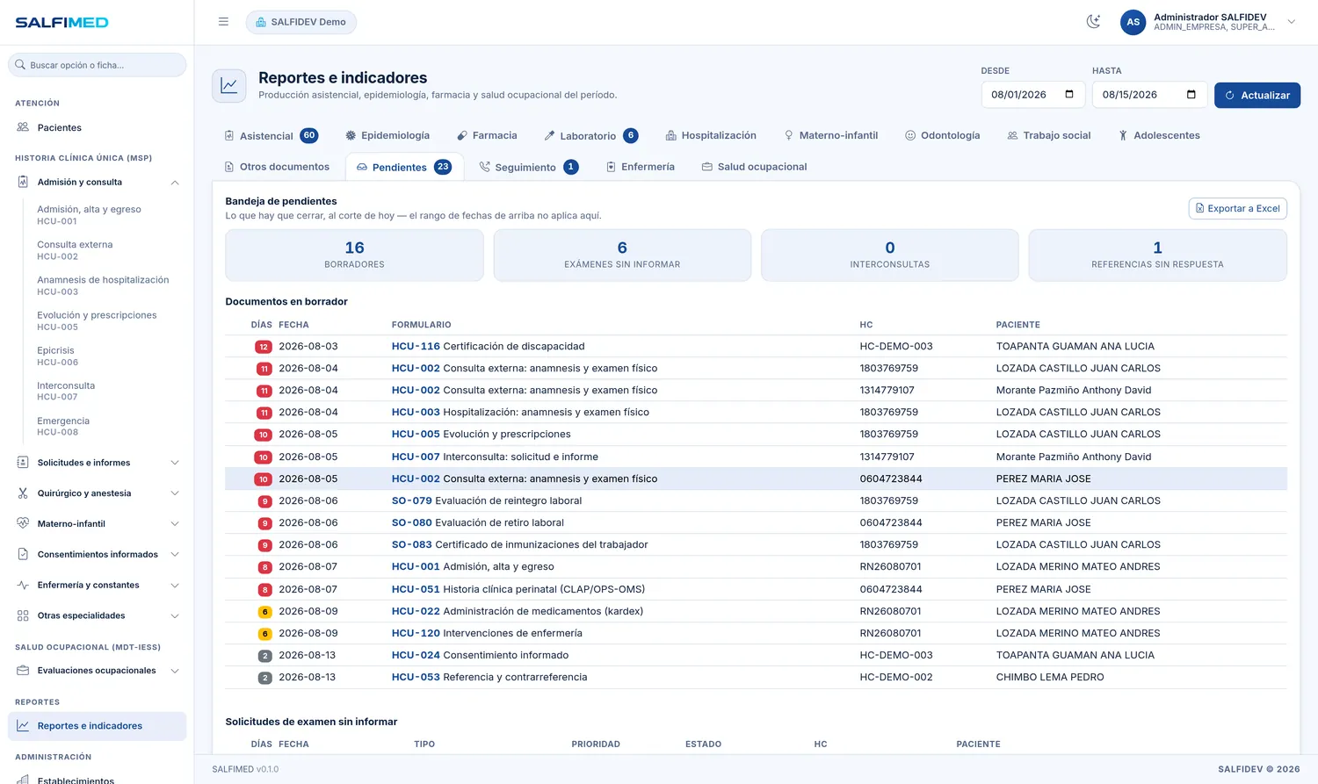The width and height of the screenshot is (1318, 784).
Task: Expand Evaluaciones ocupacionales section
Action: 97,671
